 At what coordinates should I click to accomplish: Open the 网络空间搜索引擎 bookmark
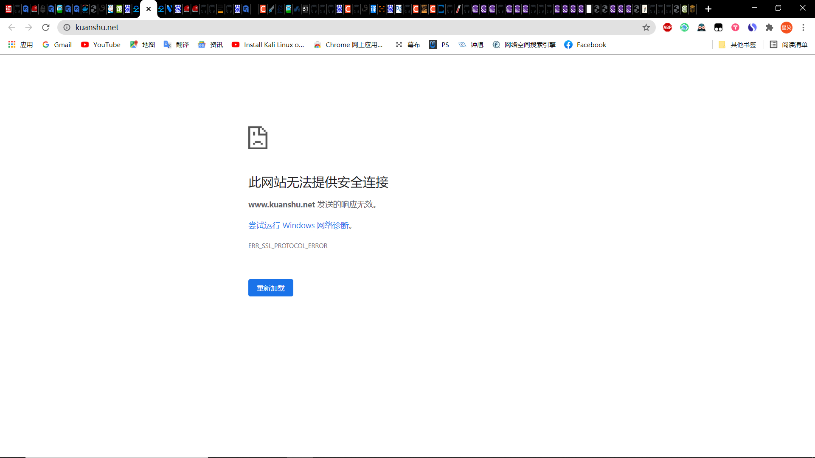[524, 45]
